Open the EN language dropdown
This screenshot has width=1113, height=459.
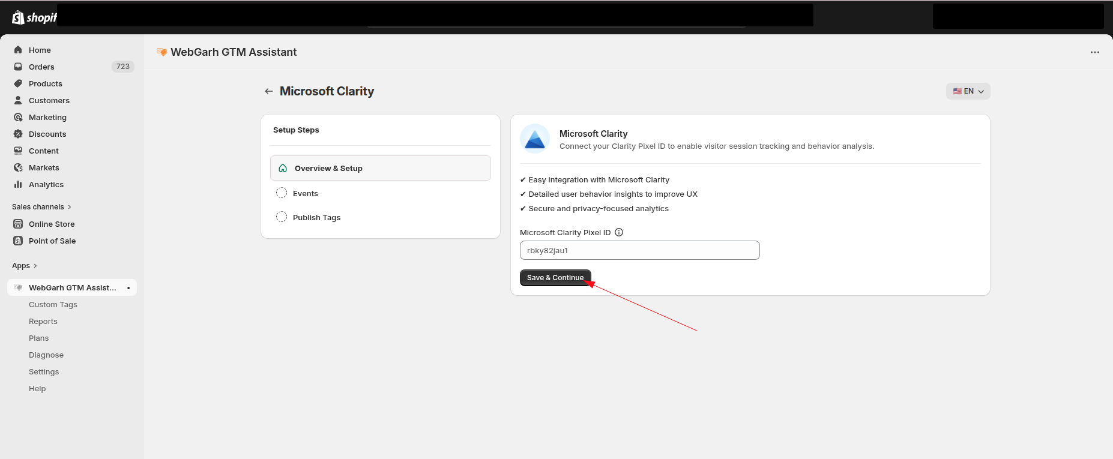point(968,91)
